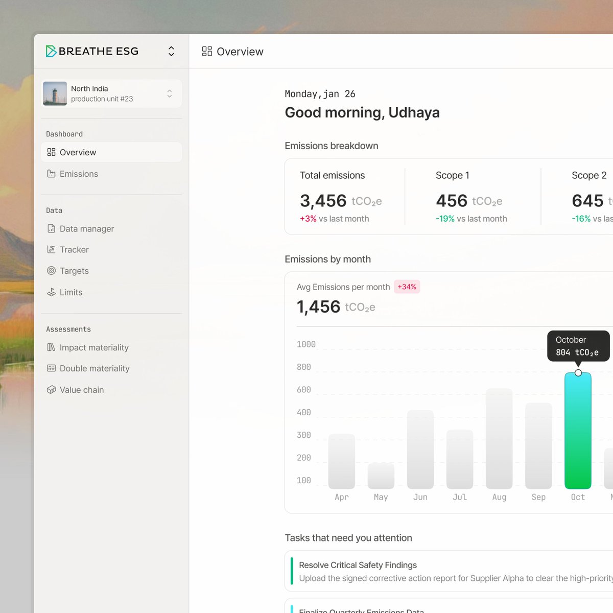Select the highlighted October green bar
Image resolution: width=613 pixels, height=613 pixels.
[578, 431]
